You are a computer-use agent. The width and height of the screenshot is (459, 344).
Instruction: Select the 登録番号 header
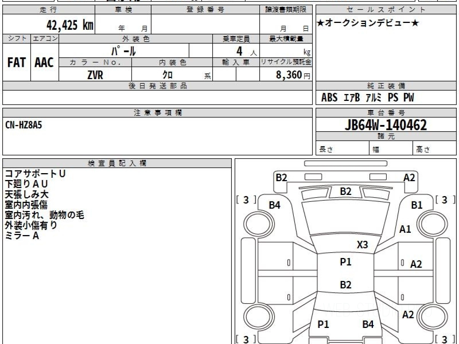[205, 10]
